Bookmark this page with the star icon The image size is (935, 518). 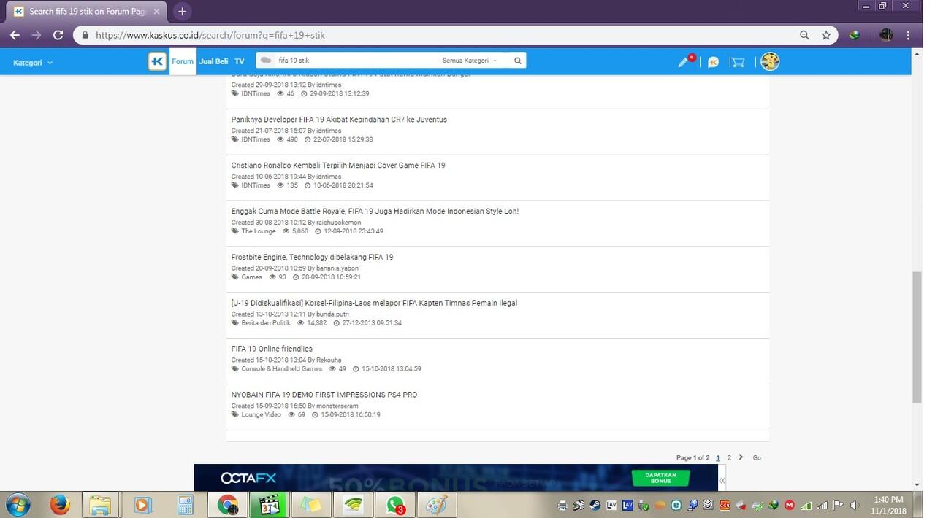click(x=826, y=35)
